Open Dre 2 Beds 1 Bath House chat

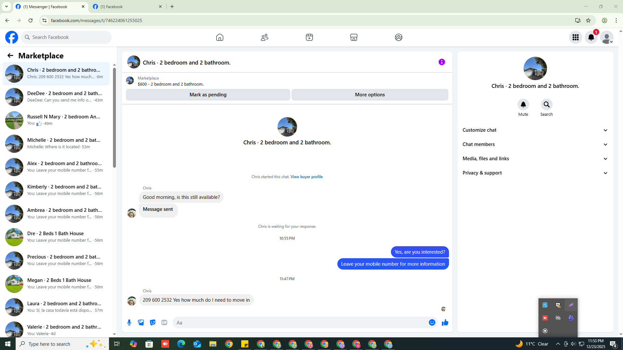56,237
